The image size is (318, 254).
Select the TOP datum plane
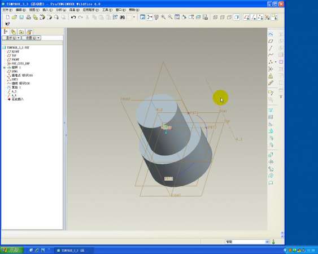click(x=12, y=55)
